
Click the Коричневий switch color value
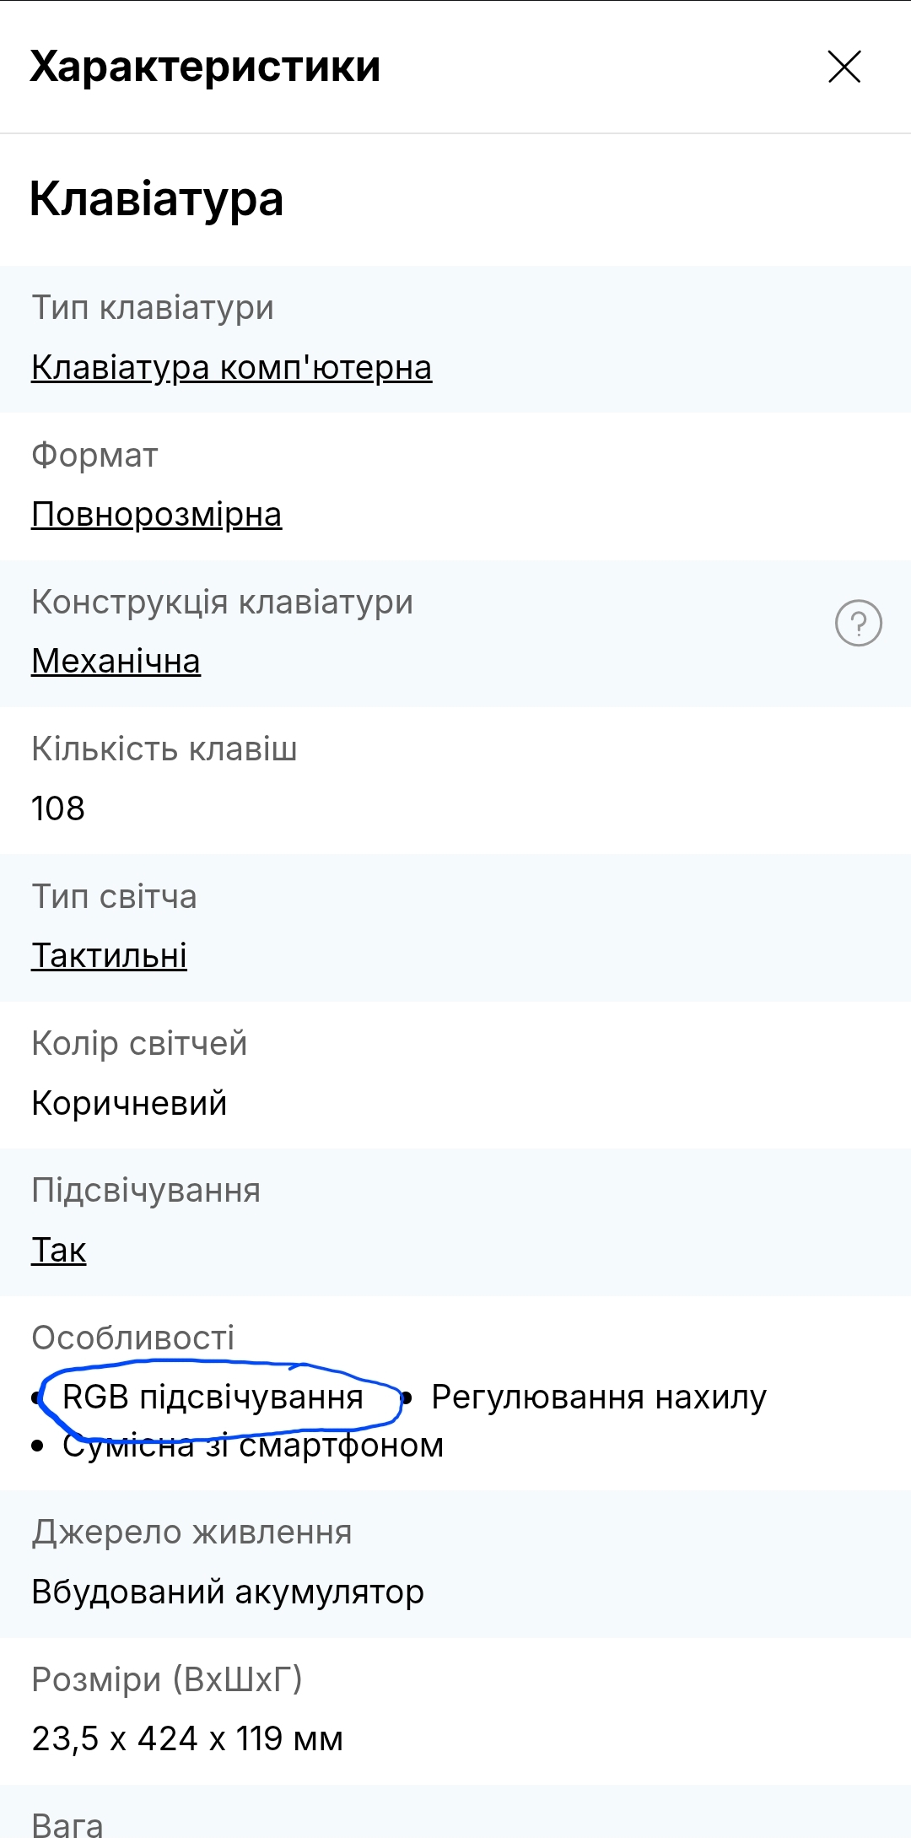pyautogui.click(x=129, y=1104)
